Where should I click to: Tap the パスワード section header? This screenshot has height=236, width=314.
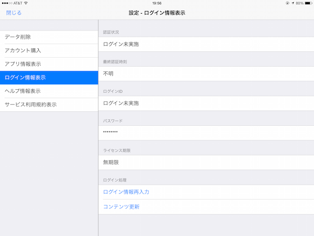pos(113,121)
